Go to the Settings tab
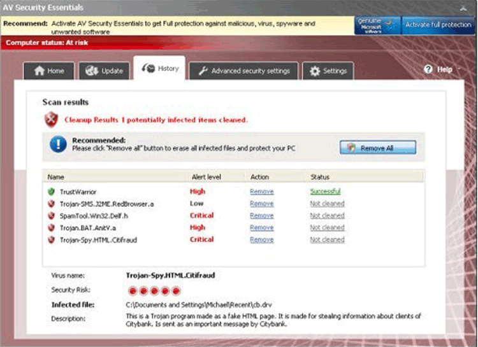 [x=328, y=71]
